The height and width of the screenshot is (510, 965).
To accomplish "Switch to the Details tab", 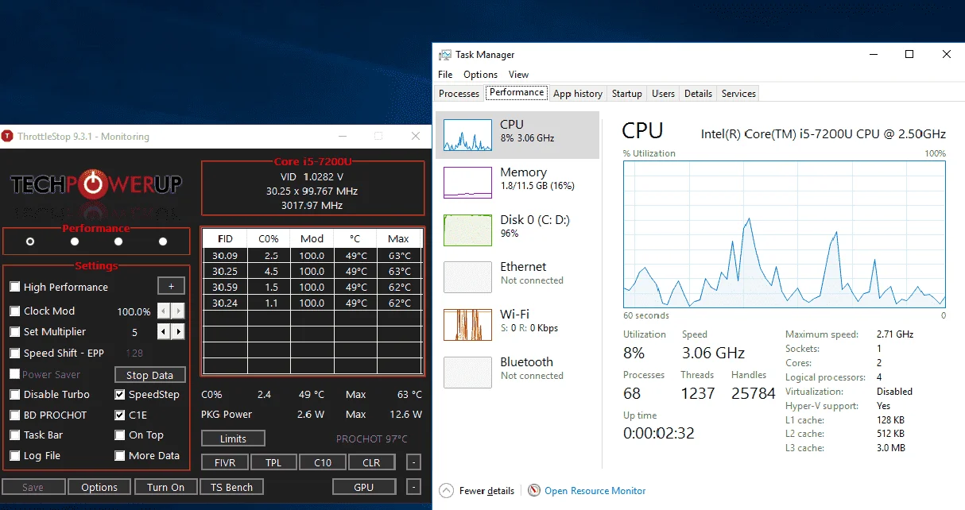I will tap(698, 94).
